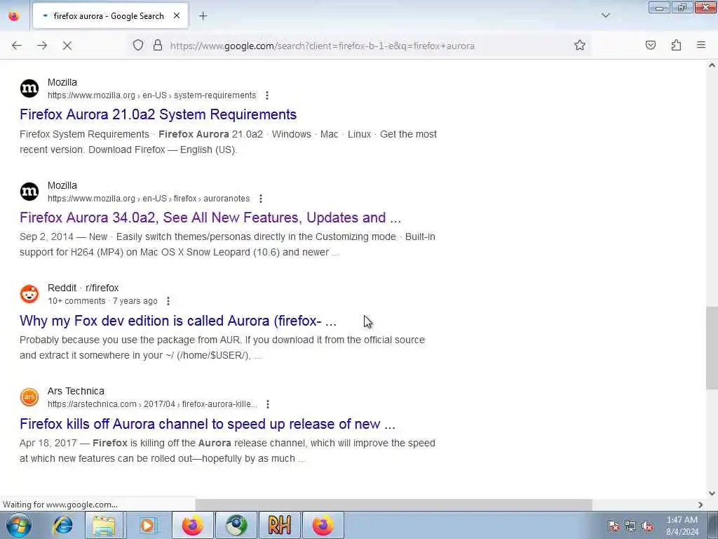Click the mozilla.org auroranotes URL
Image resolution: width=718 pixels, height=539 pixels.
(x=149, y=199)
